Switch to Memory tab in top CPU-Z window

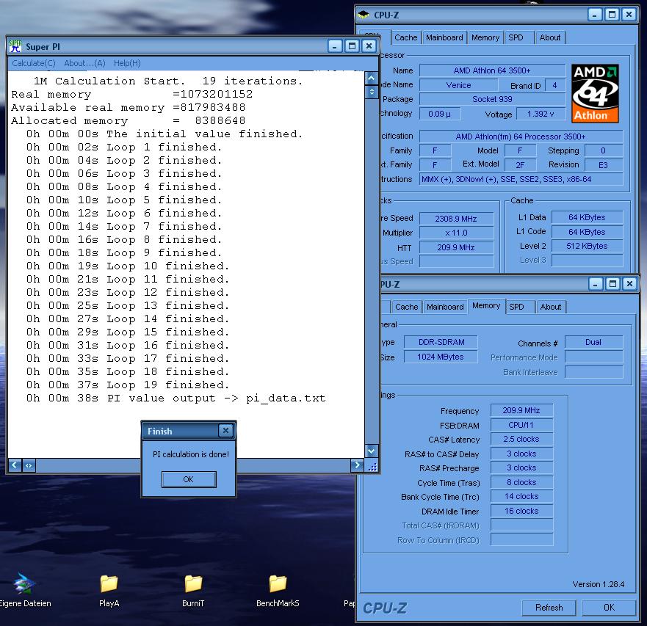point(485,37)
